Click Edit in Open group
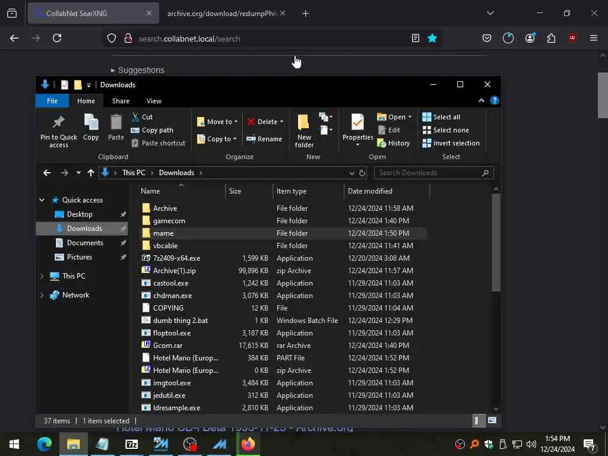Viewport: 608px width, 456px height. pyautogui.click(x=389, y=130)
